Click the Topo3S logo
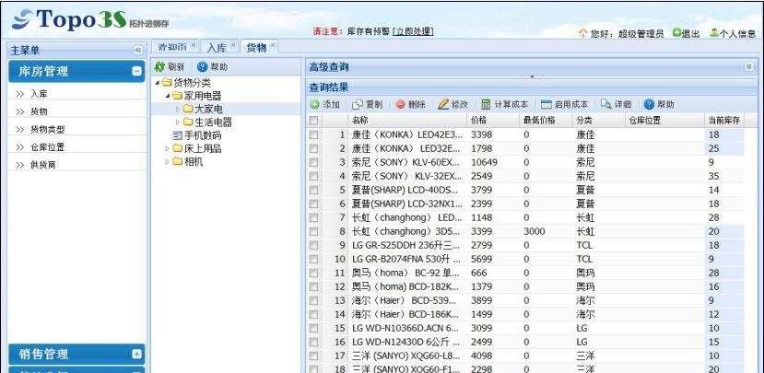The image size is (764, 373). 90,19
